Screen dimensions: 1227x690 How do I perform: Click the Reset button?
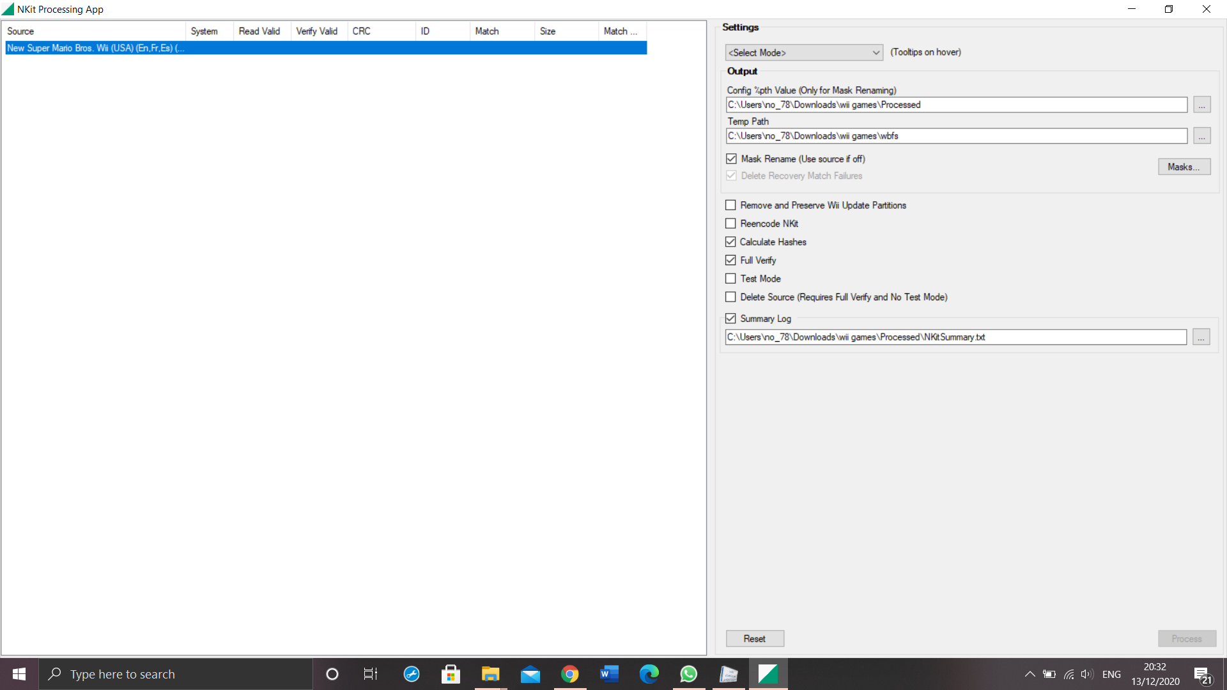click(755, 639)
